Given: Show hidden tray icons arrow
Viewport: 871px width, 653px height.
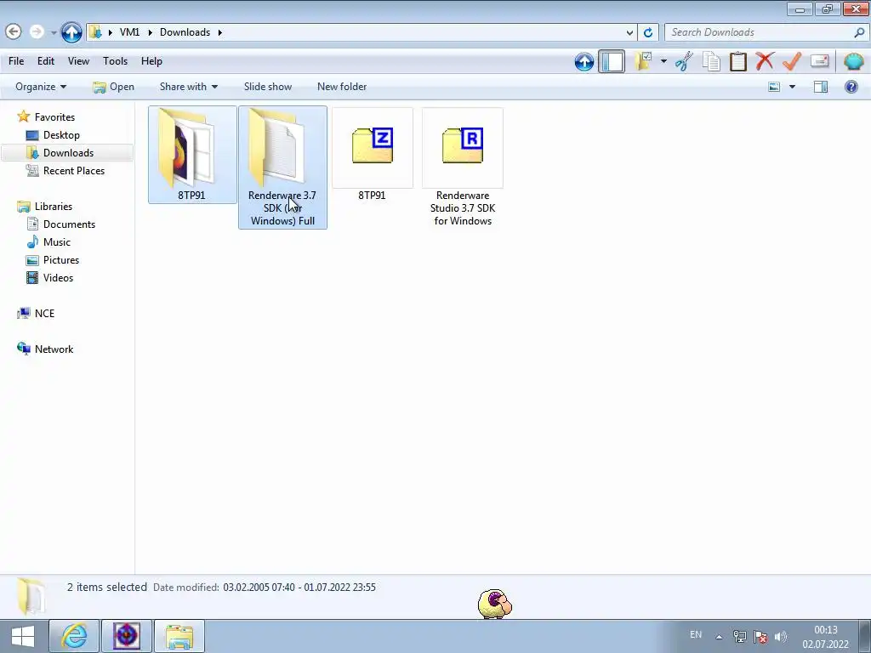Looking at the screenshot, I should pyautogui.click(x=719, y=637).
